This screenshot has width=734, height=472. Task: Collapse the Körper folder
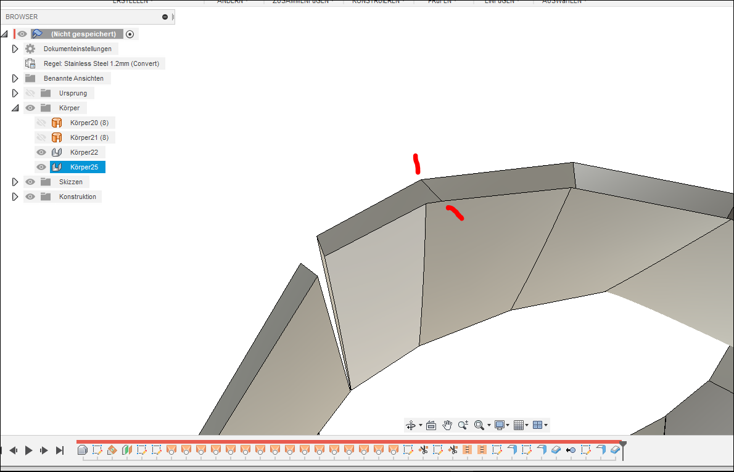pos(15,107)
